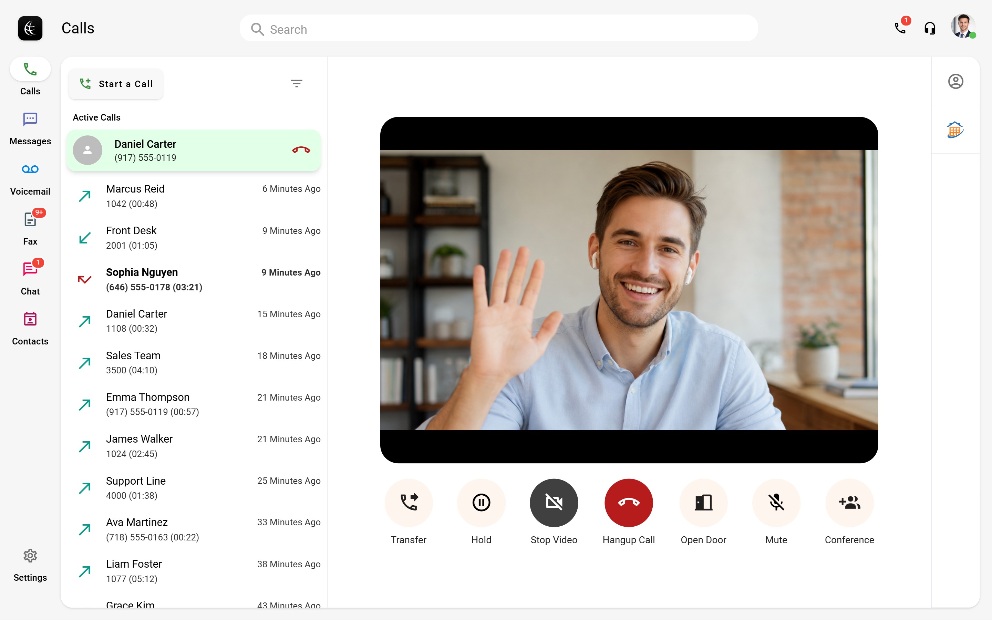Image resolution: width=992 pixels, height=620 pixels.
Task: Select Daniel Carter 1108 call entry
Action: 194,321
